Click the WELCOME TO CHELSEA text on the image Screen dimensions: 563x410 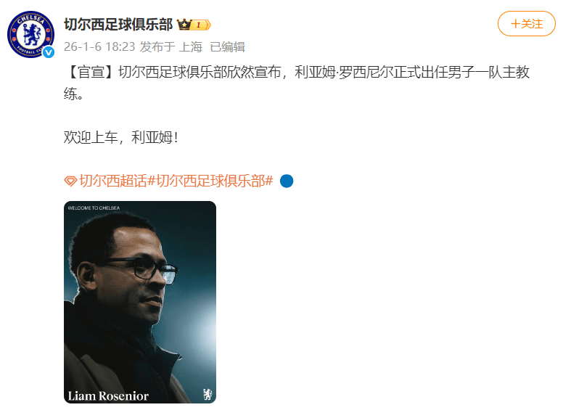tap(94, 208)
